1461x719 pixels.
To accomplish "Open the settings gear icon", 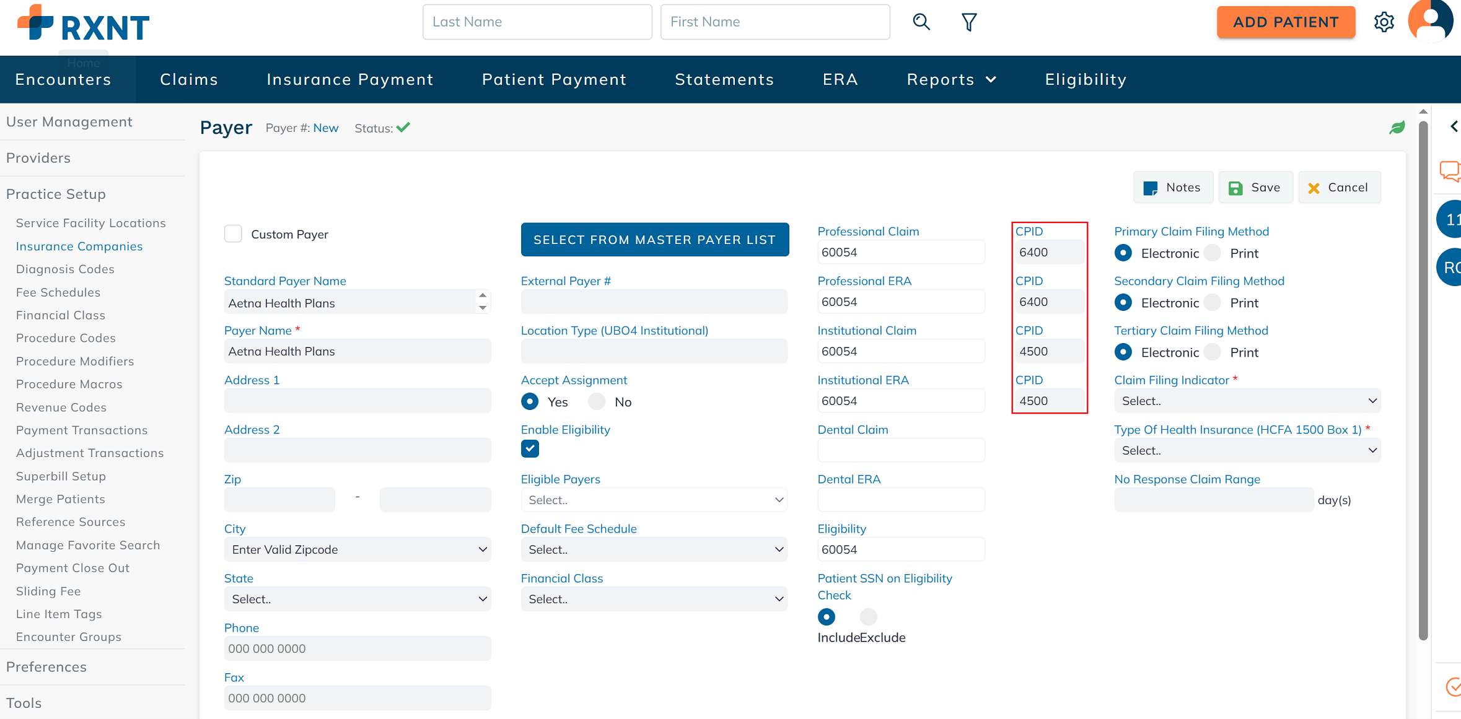I will 1384,22.
